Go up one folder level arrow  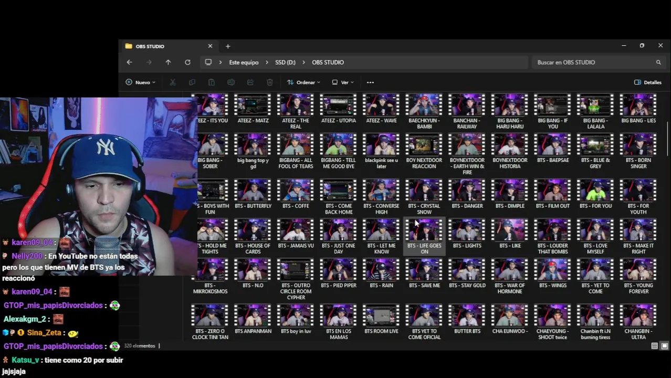[168, 62]
